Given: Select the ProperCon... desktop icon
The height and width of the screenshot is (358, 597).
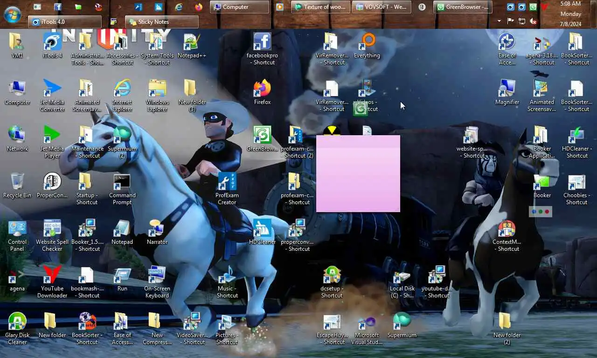Looking at the screenshot, I should 52,186.
